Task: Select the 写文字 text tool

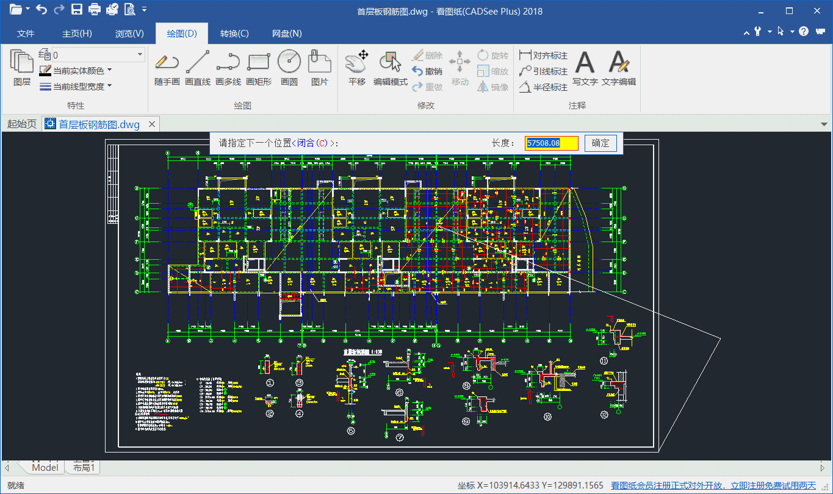Action: tap(585, 68)
